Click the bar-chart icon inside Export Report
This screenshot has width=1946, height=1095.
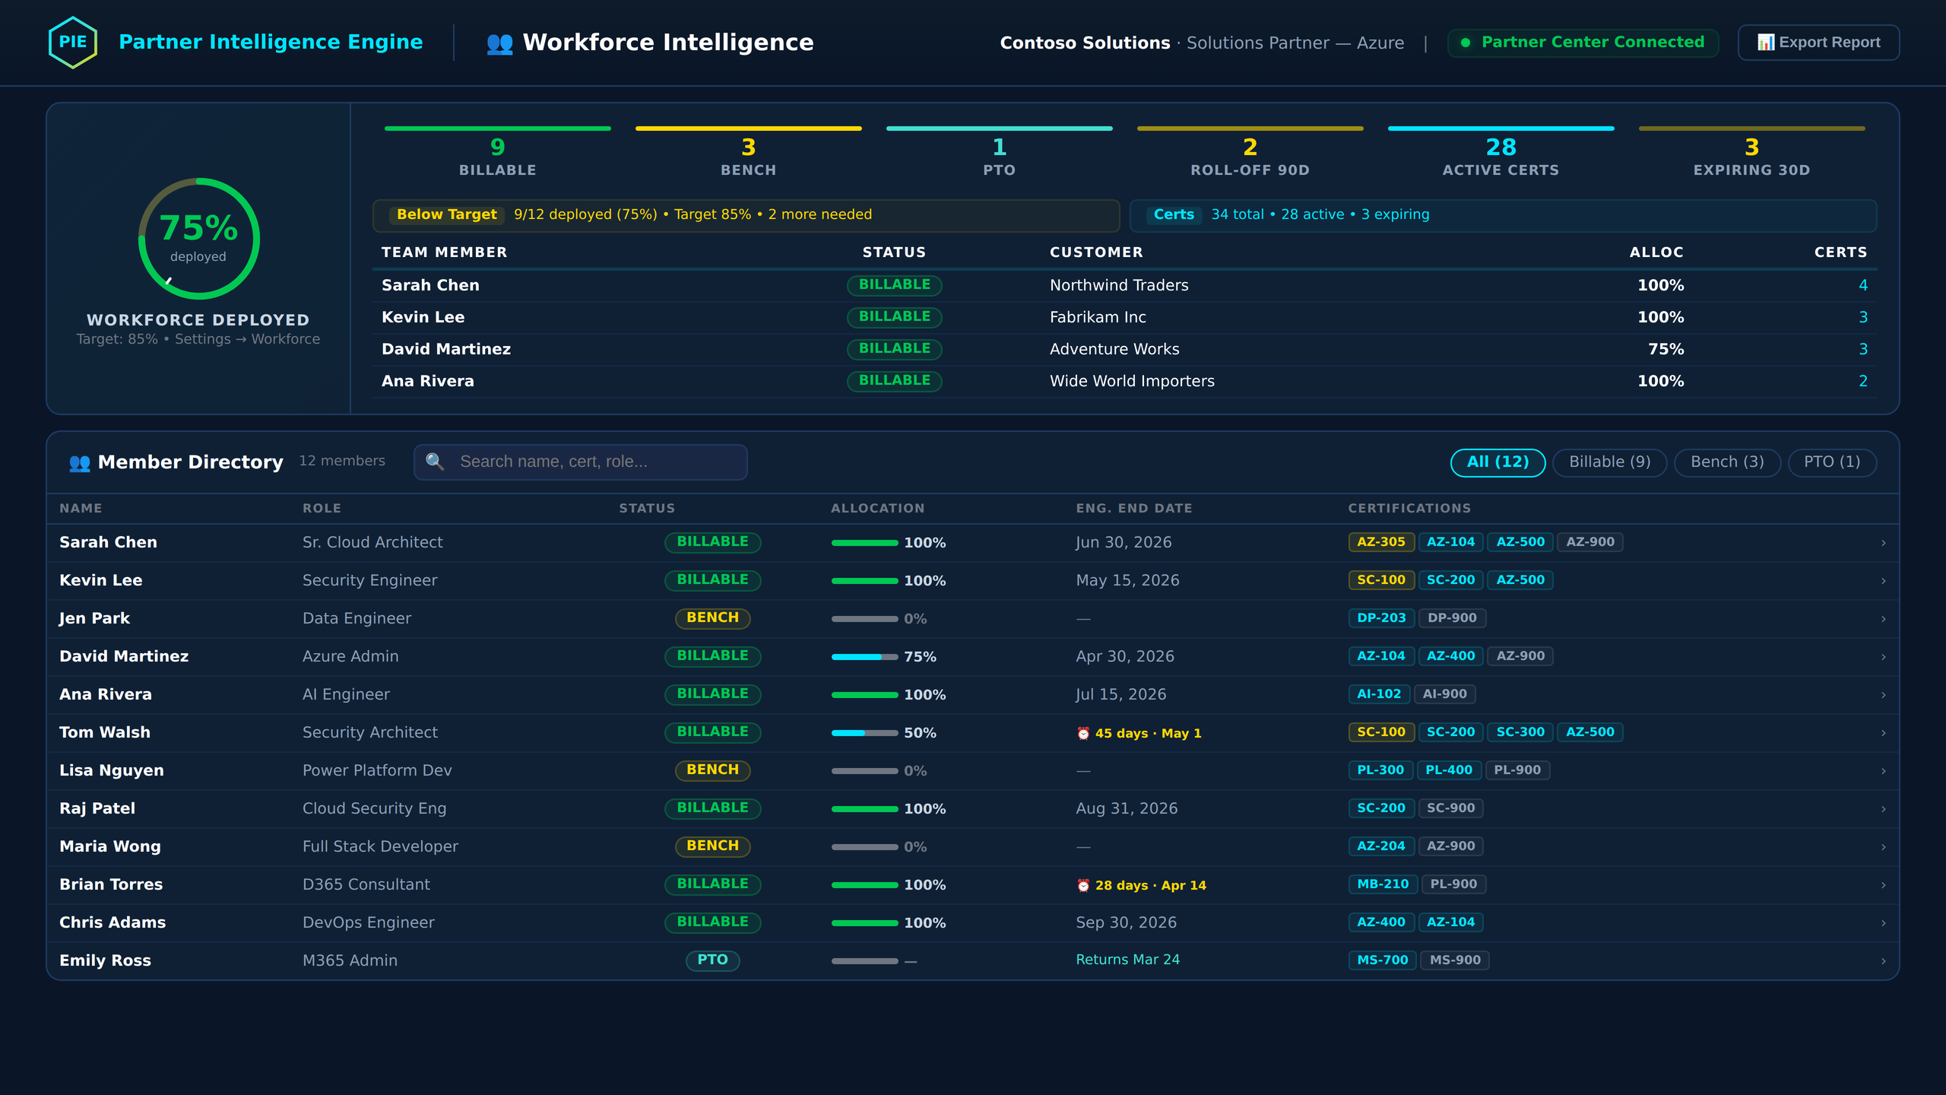pos(1767,42)
